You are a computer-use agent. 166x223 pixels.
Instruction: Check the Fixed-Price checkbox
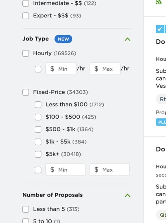click(26, 92)
